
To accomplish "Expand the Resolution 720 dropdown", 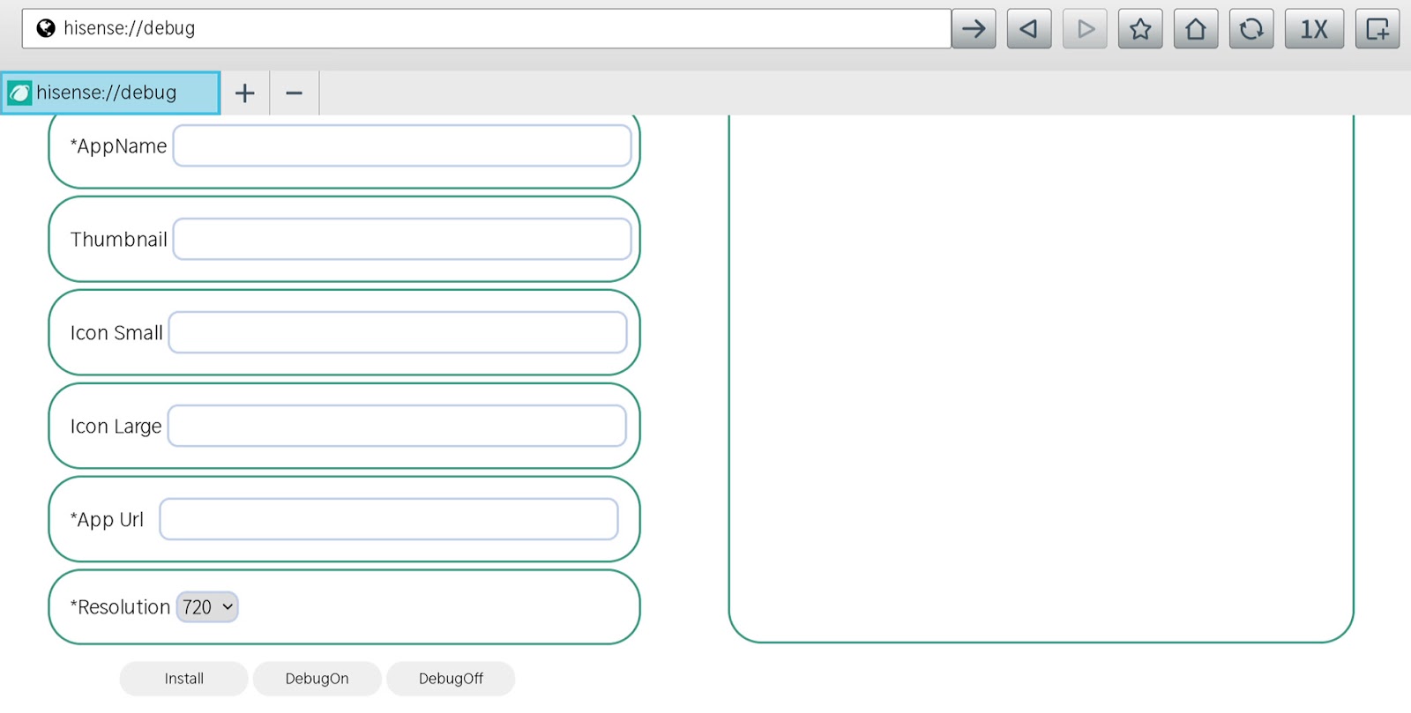I will [207, 607].
